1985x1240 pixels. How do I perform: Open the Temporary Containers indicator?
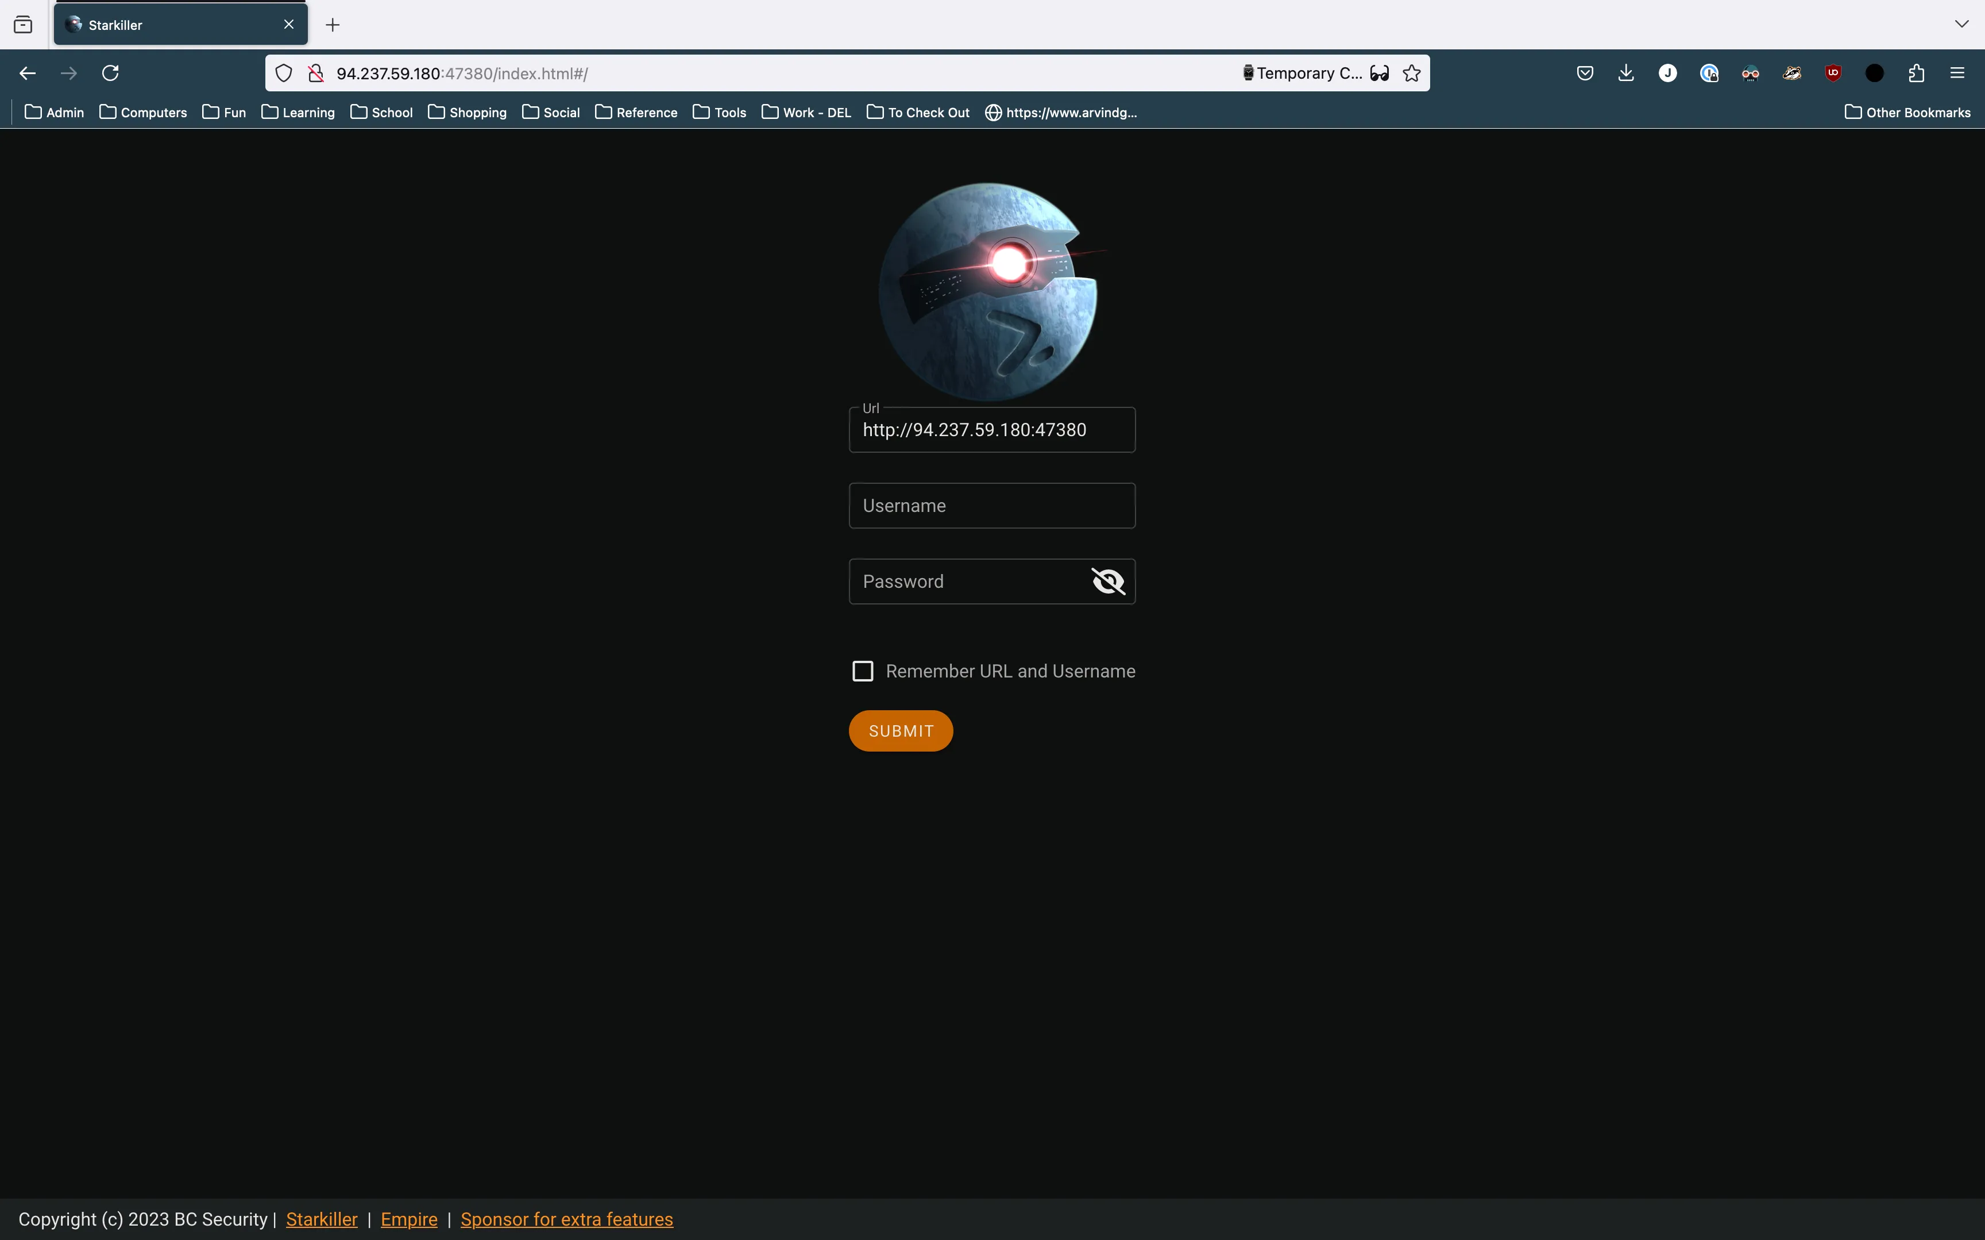point(1302,73)
